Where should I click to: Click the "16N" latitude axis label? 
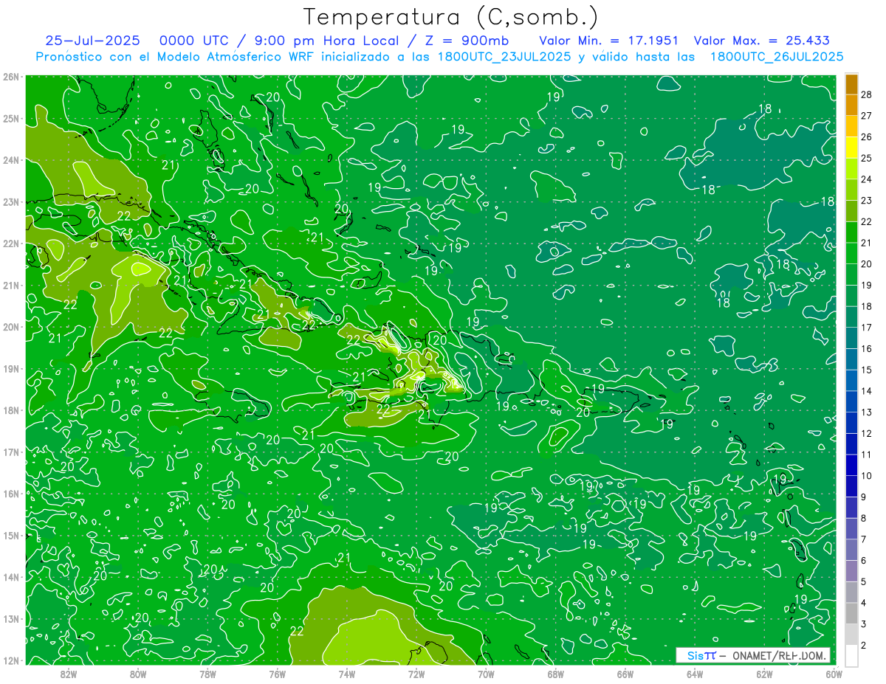pos(11,494)
